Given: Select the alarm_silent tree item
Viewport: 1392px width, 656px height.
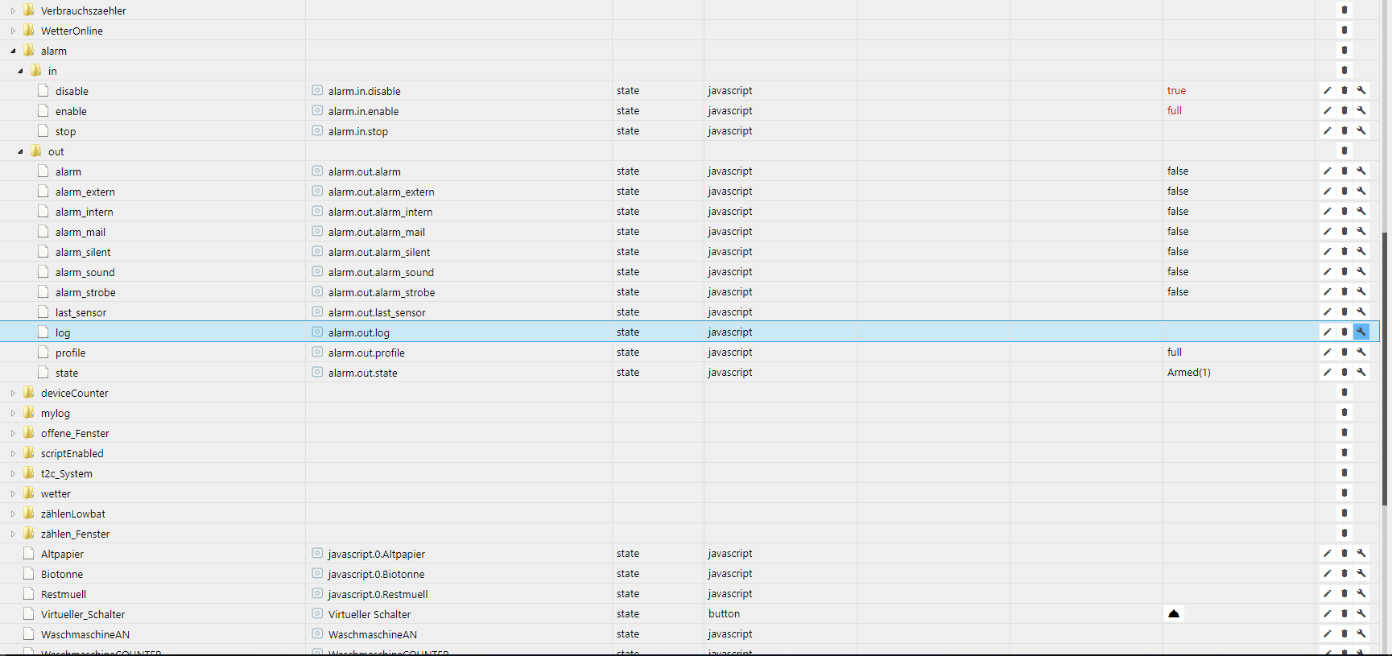Looking at the screenshot, I should coord(83,252).
